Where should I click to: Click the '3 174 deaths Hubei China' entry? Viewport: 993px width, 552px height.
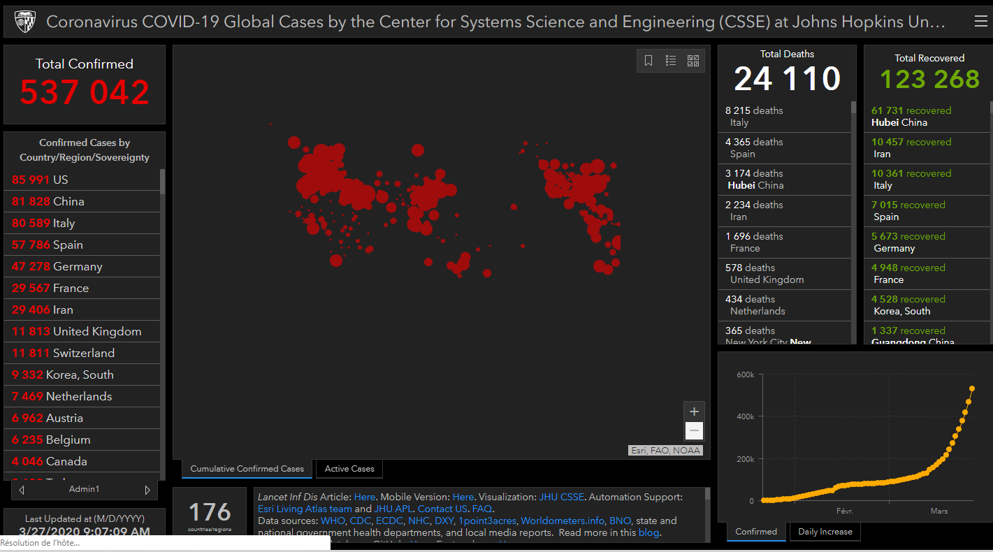click(x=784, y=180)
